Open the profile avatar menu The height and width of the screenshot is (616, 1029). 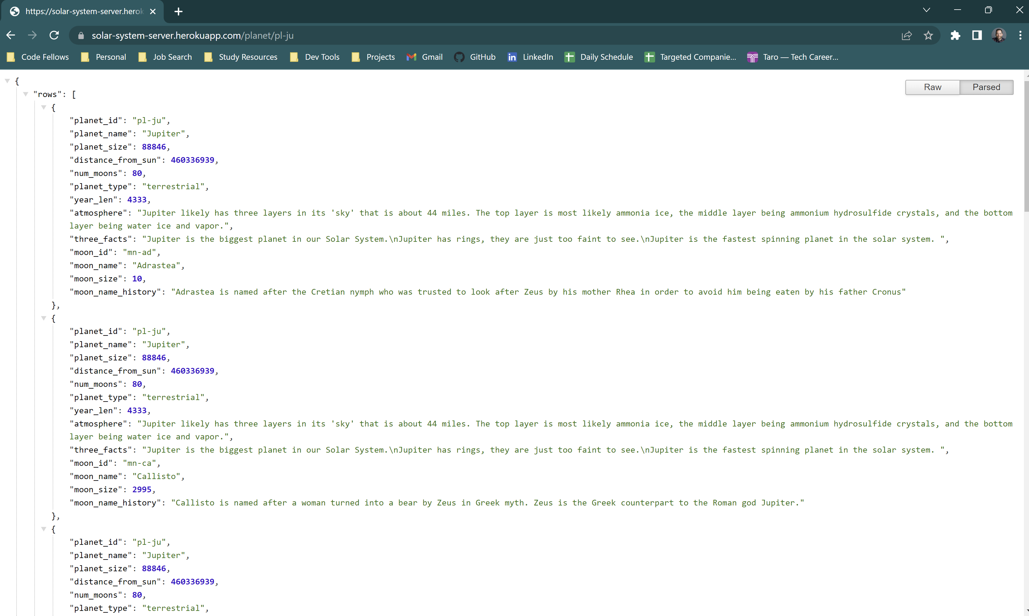[999, 36]
